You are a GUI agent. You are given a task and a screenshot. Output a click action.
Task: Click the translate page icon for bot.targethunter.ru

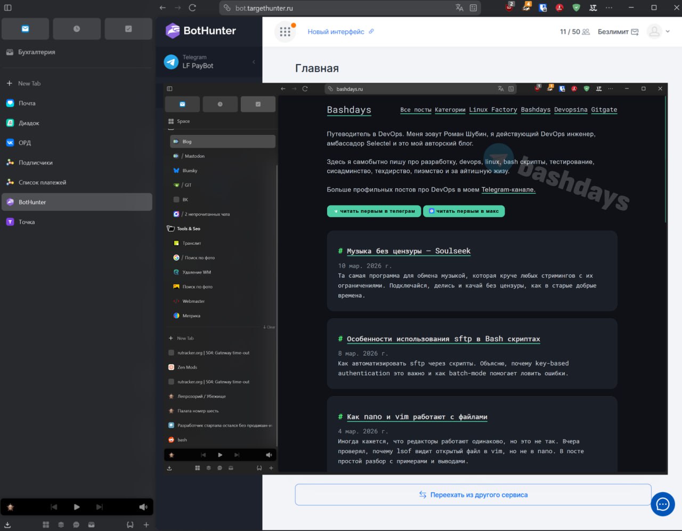(459, 8)
